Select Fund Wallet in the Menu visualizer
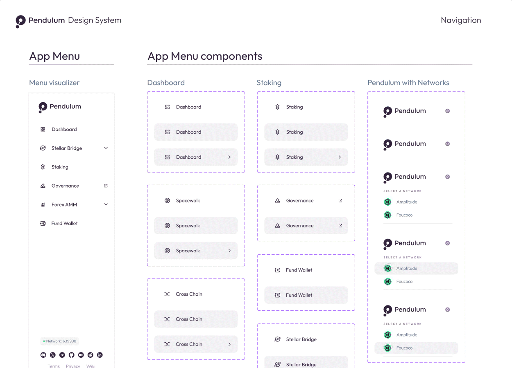The image size is (512, 368). coord(64,223)
